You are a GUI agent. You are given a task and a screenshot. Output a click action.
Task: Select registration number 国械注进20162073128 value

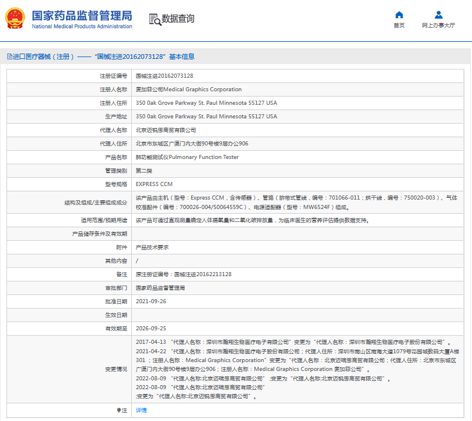click(x=164, y=76)
